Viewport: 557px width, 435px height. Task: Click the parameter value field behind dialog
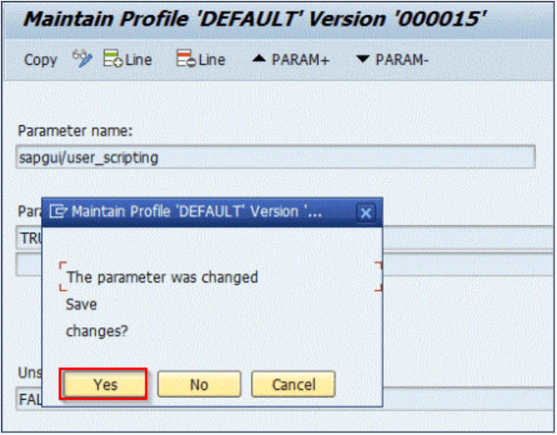click(x=458, y=237)
